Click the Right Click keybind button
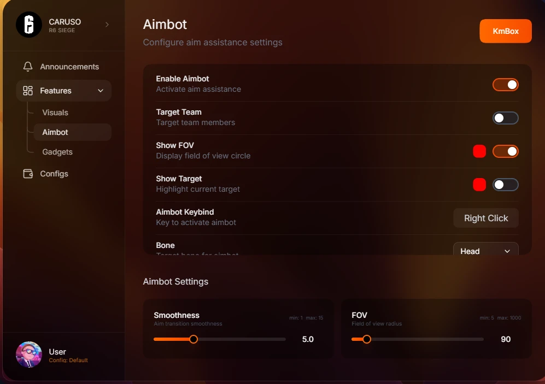The image size is (545, 384). (485, 218)
